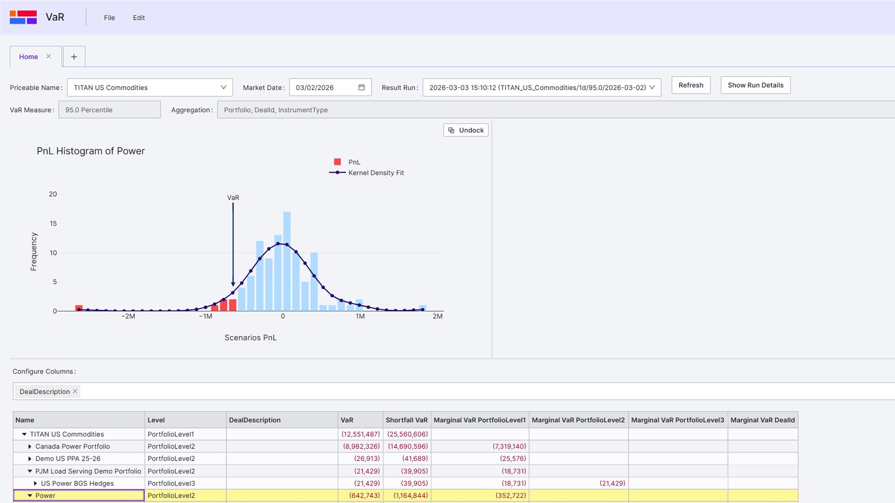This screenshot has height=503, width=895.
Task: Click Marginal VaR PortfolioLevel2 column header
Action: pos(579,420)
